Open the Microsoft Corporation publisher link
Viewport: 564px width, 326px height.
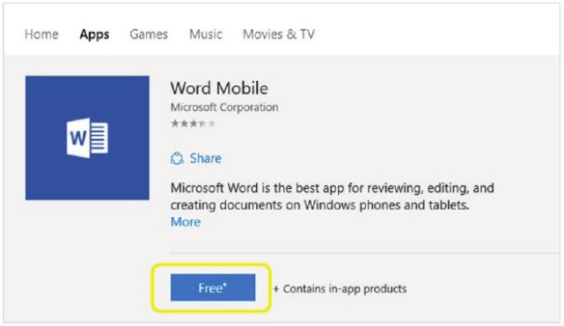pyautogui.click(x=224, y=107)
